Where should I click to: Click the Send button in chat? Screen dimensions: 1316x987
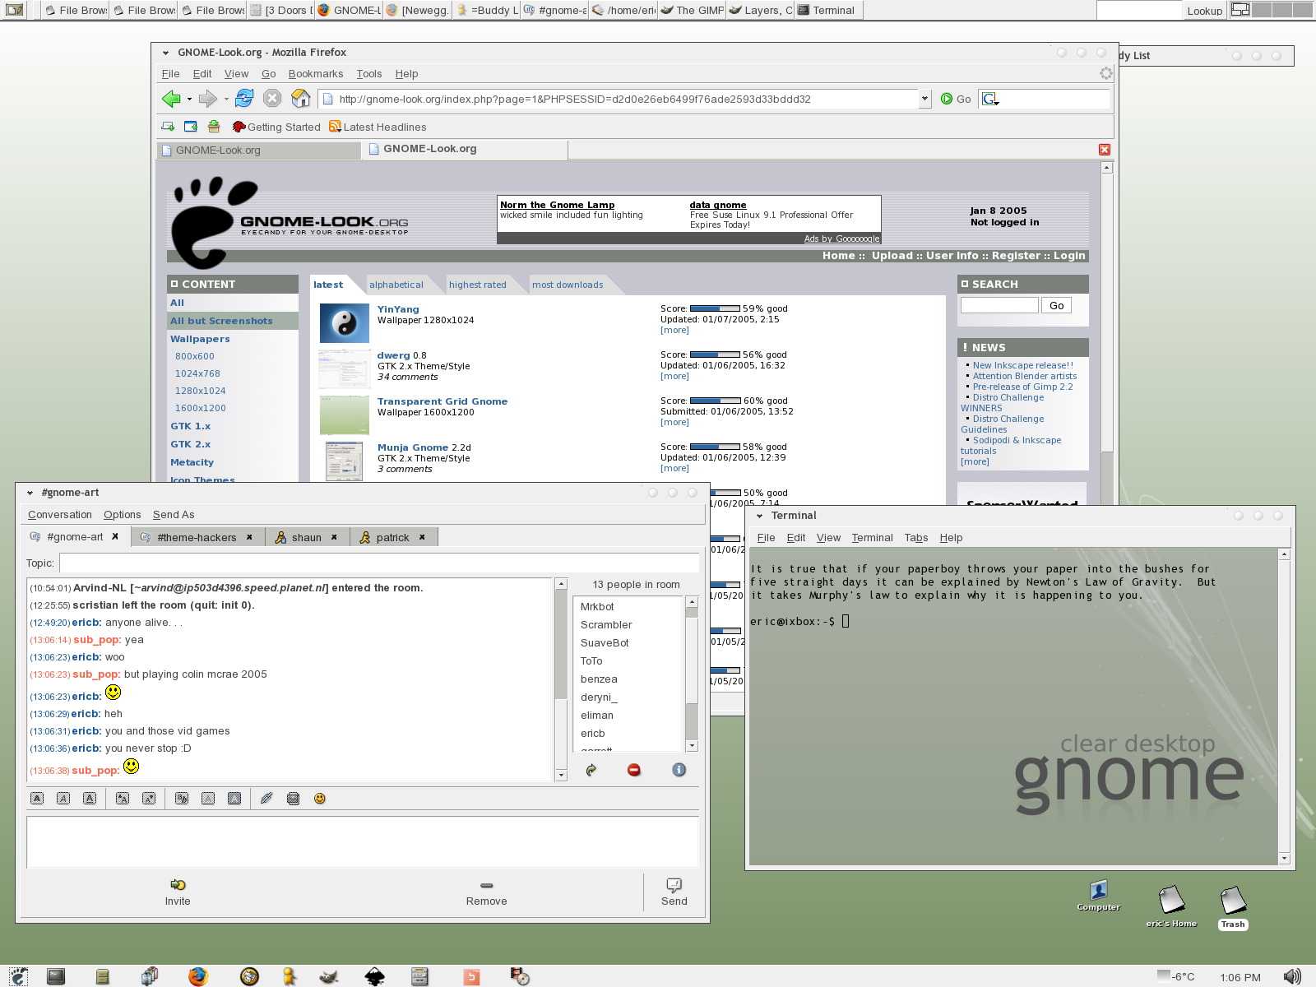(674, 892)
